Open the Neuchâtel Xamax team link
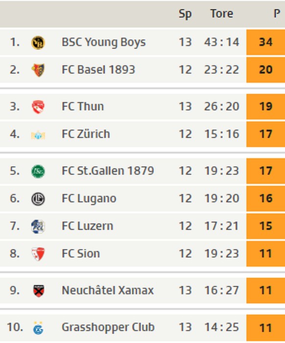 (108, 290)
